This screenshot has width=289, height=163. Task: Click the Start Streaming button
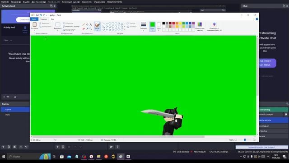click(273, 110)
